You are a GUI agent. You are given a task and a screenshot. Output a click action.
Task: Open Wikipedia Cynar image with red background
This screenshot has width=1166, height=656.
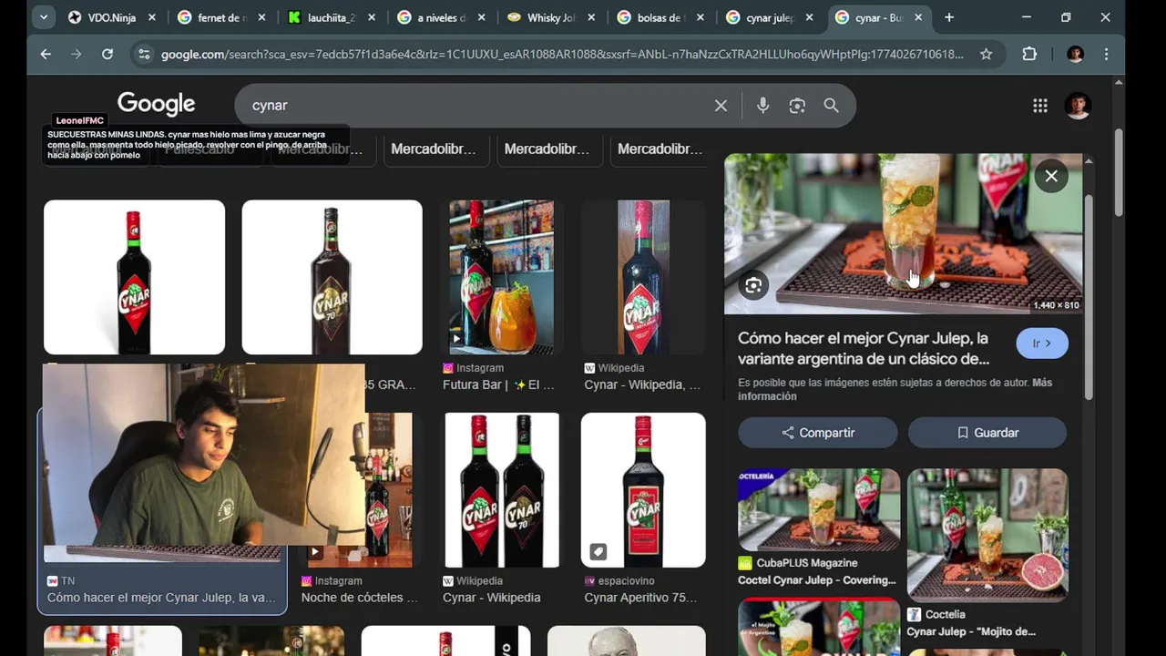(x=643, y=277)
